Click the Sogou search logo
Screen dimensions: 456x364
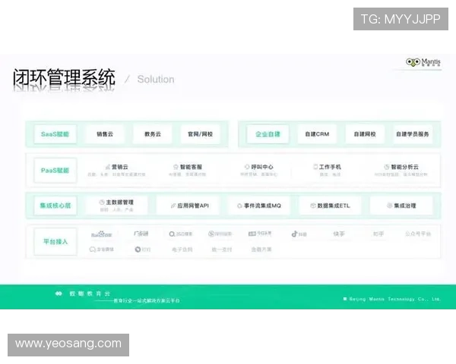tap(220, 234)
